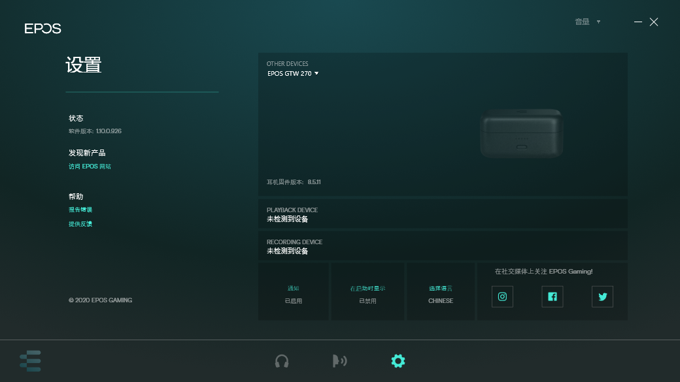Open the 音量 dropdown at top right
Screen dimensions: 680x382
(x=588, y=22)
